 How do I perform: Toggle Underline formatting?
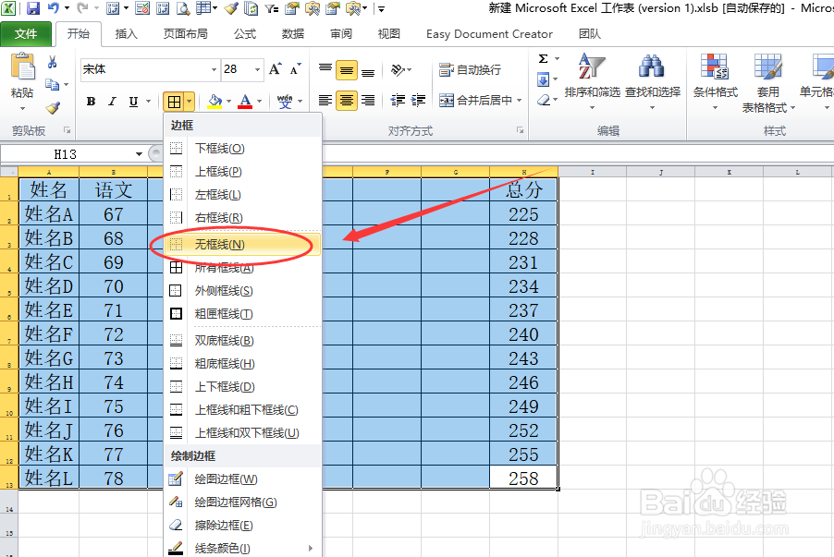133,101
